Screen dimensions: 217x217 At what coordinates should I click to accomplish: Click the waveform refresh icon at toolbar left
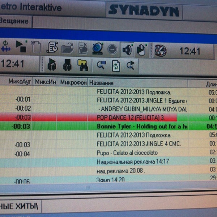click(5, 48)
